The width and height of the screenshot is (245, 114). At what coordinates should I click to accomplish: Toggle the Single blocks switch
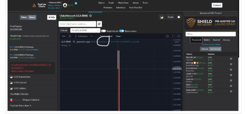click(x=103, y=31)
